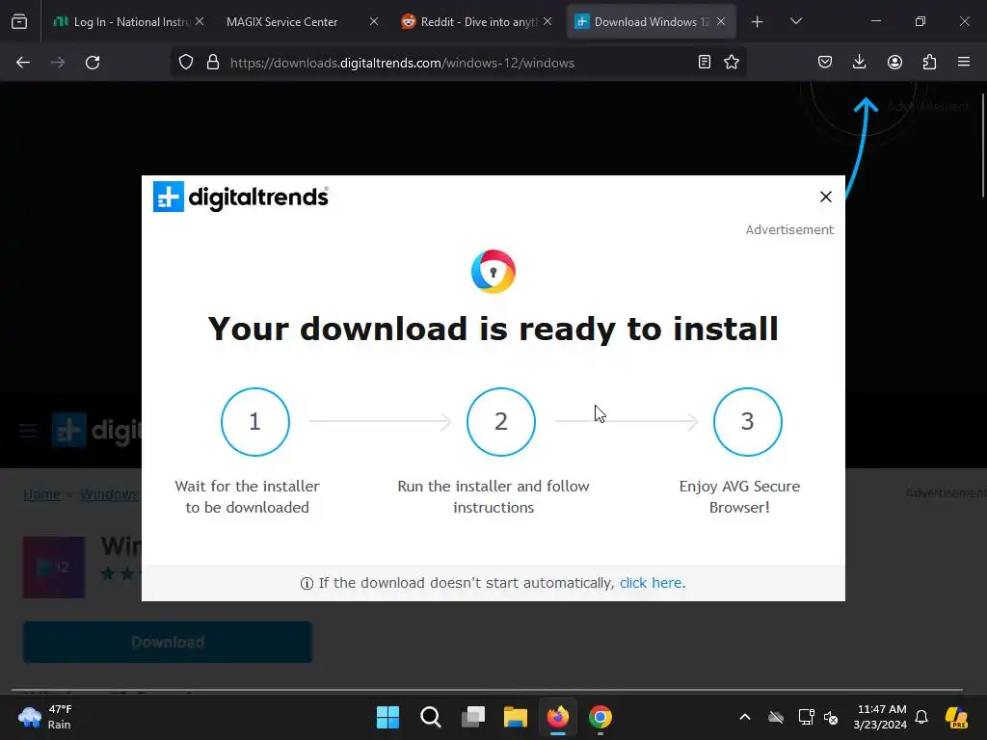987x740 pixels.
Task: Close the MAGIX Service Center tab
Action: [x=374, y=21]
